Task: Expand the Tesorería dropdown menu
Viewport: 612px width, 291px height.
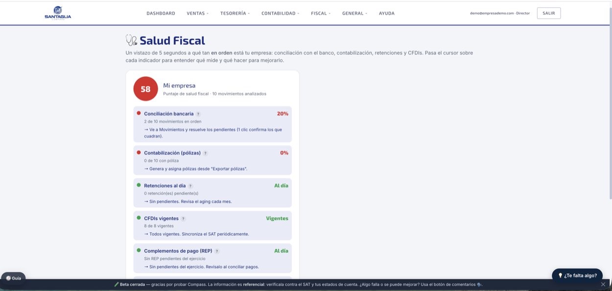Action: 235,13
